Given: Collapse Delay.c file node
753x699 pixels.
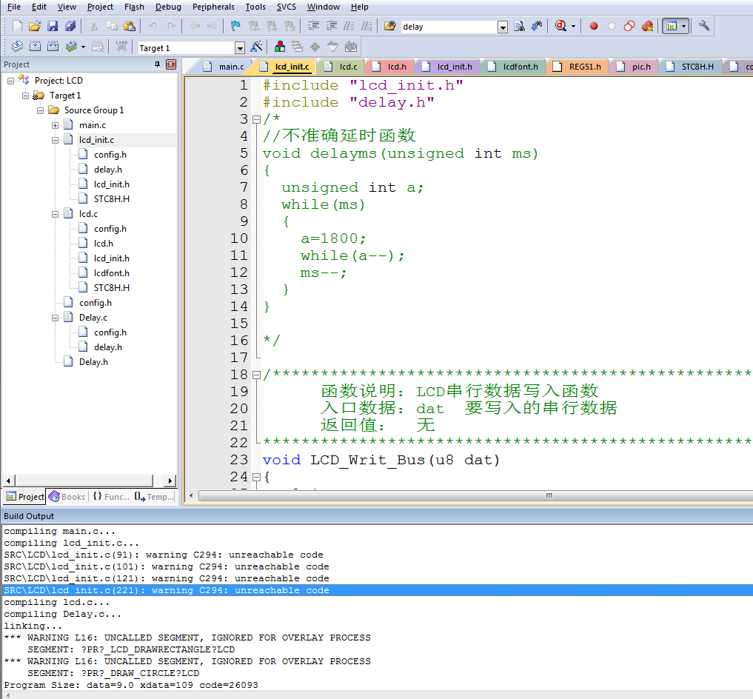Looking at the screenshot, I should point(56,318).
